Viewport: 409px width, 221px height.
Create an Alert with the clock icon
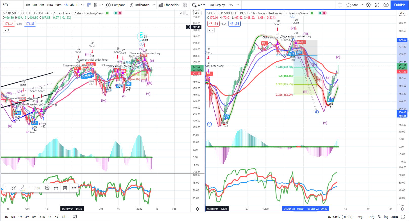click(x=199, y=5)
